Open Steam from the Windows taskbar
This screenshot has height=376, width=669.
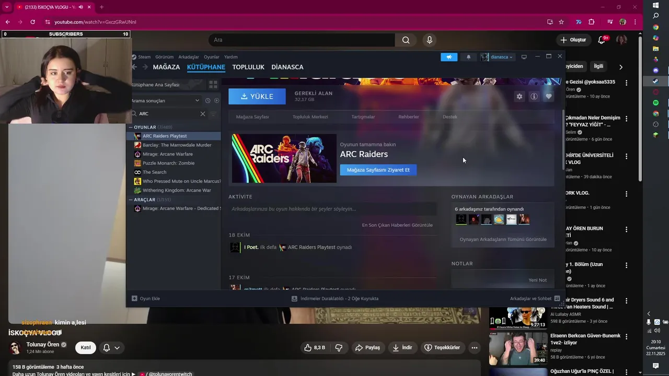[655, 81]
